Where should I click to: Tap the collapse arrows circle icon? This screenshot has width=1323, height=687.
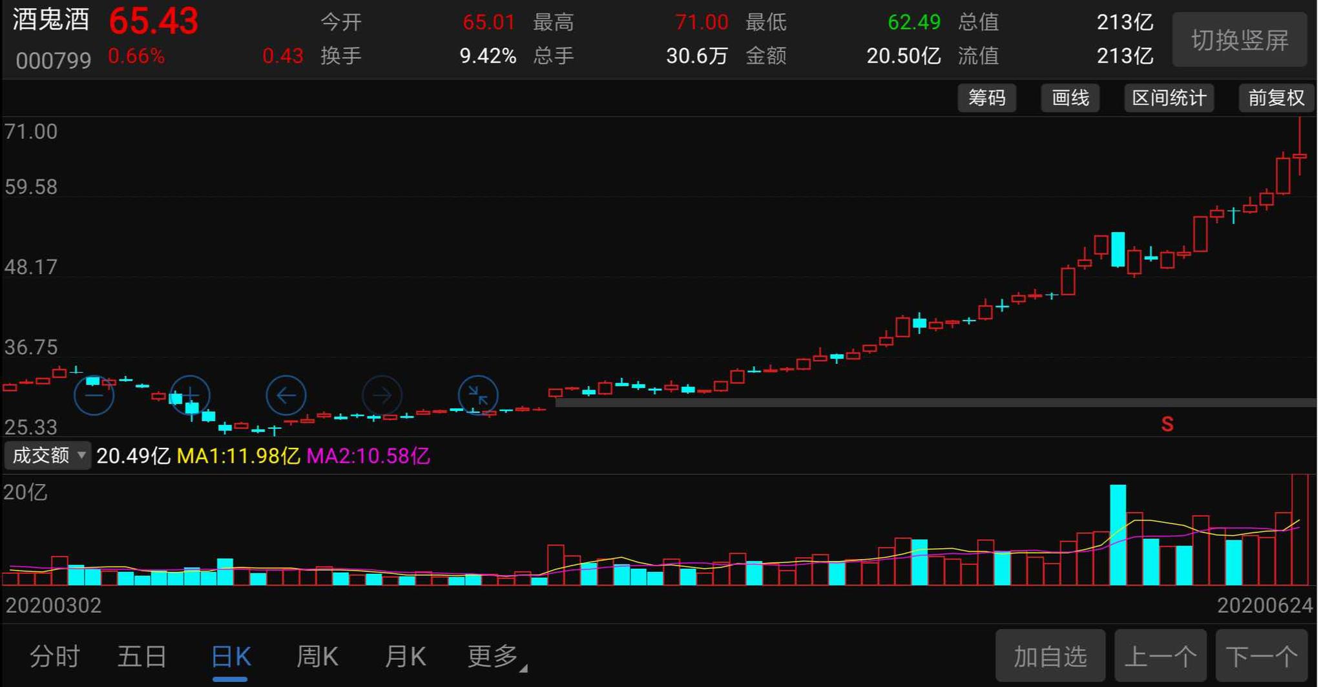point(478,395)
